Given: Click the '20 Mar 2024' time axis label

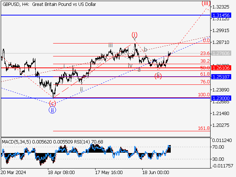Looking at the screenshot, I should 13,172.
